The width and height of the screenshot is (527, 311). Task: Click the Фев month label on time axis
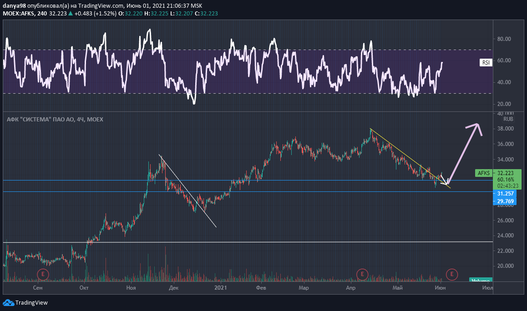pos(261,288)
